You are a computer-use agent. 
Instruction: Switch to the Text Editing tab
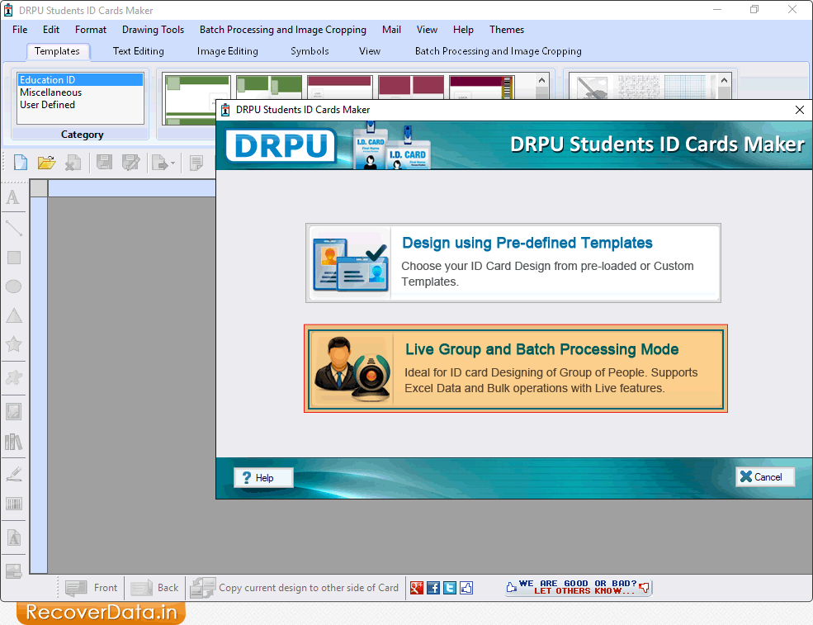click(x=139, y=51)
